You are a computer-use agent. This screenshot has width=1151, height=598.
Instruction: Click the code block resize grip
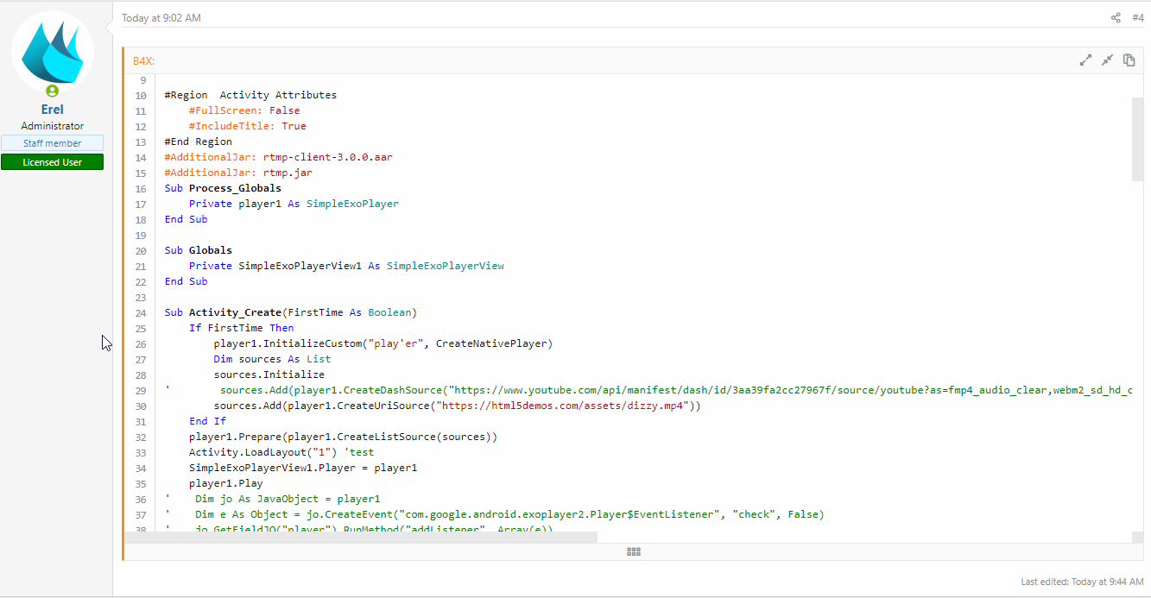click(x=633, y=551)
